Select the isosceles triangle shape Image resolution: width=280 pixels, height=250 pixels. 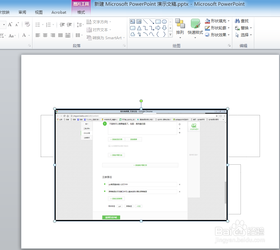[x=139, y=28]
